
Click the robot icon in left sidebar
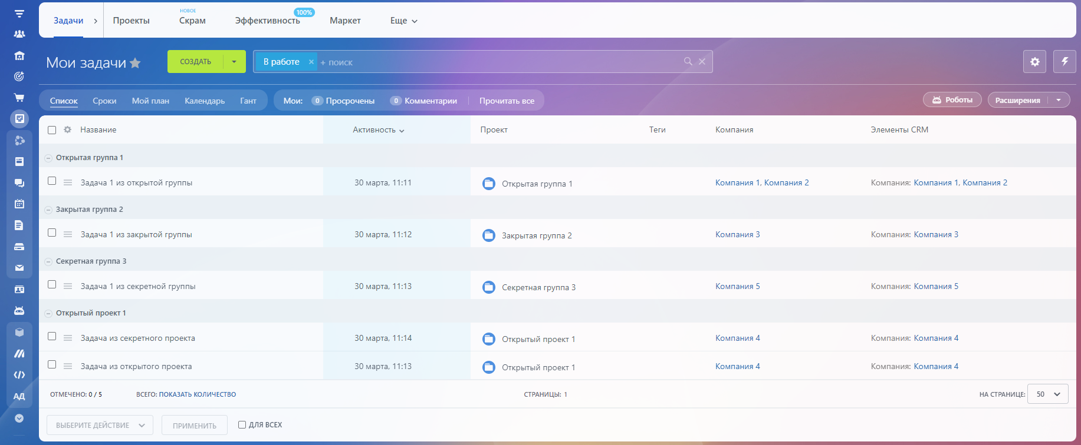[19, 310]
